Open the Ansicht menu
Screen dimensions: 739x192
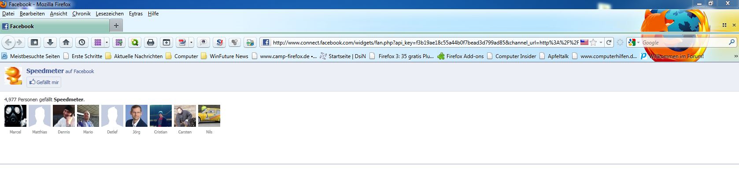tap(59, 14)
